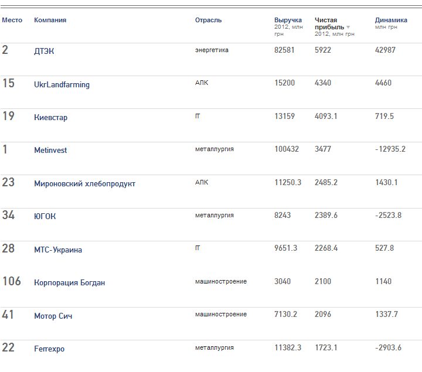Screen dimensions: 422x372
Task: Click revenue value 15200
Action: pos(285,83)
